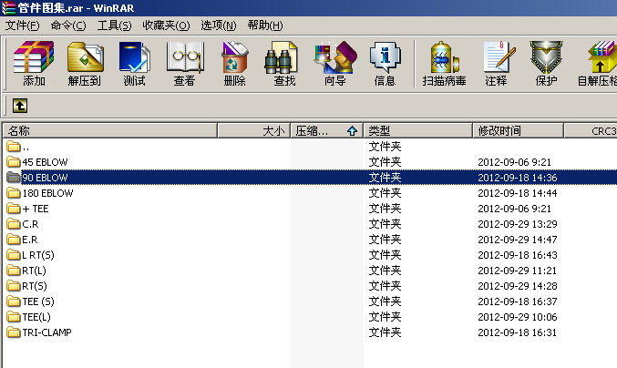Click the Comment (注释) notepad icon
Image resolution: width=617 pixels, height=368 pixels.
tap(499, 57)
